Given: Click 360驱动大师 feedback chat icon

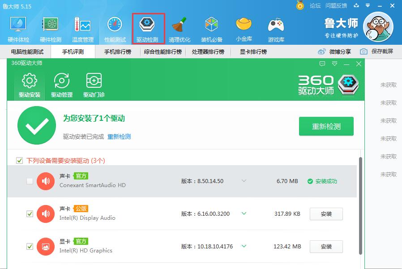Looking at the screenshot, I should click(322, 64).
